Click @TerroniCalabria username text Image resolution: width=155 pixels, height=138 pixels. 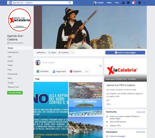[15, 43]
